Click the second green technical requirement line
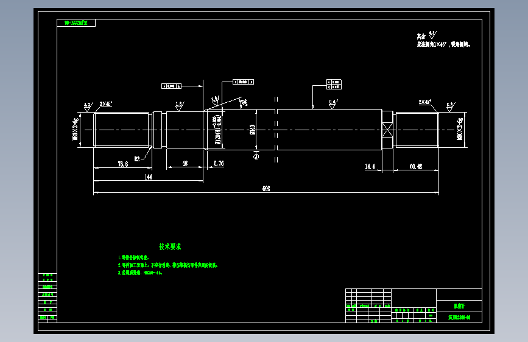The image size is (528, 342). point(167,265)
